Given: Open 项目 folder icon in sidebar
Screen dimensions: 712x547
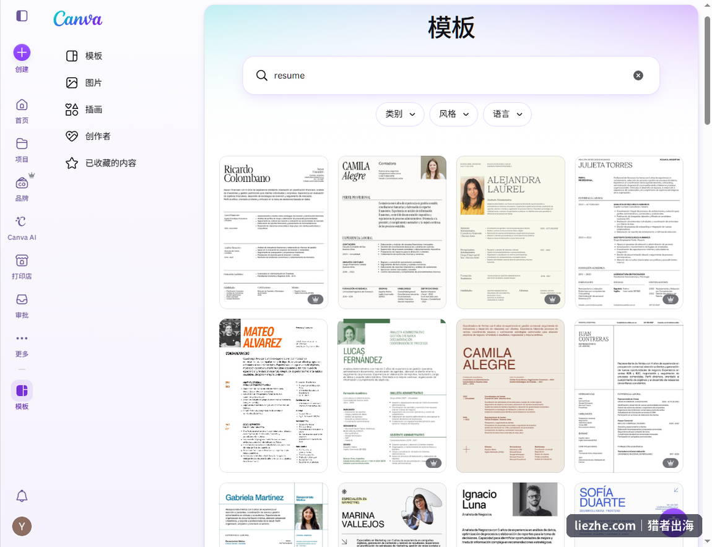Looking at the screenshot, I should pos(22,144).
